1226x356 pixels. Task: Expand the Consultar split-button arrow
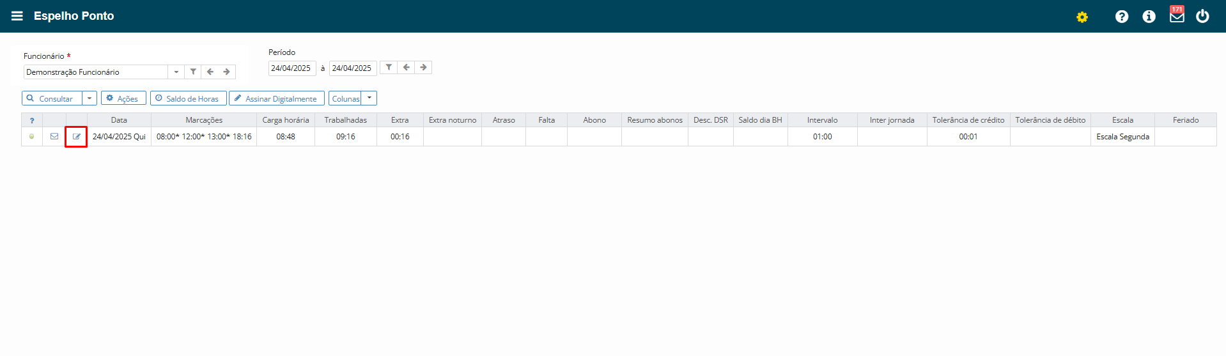[x=89, y=98]
